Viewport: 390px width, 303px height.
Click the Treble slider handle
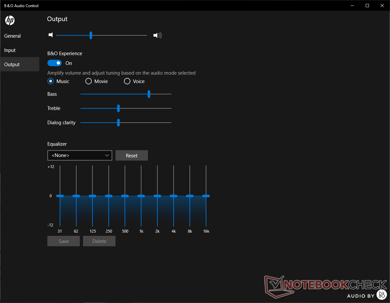[x=118, y=108]
